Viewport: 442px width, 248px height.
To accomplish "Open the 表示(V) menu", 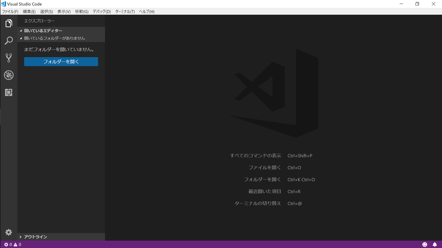I will pyautogui.click(x=64, y=12).
